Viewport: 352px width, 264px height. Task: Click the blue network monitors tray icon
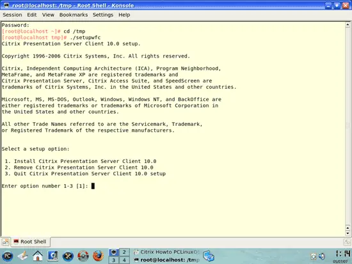209,256
